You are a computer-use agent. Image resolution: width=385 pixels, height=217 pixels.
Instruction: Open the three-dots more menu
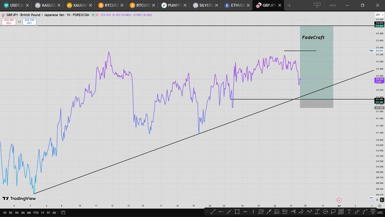click(x=333, y=5)
